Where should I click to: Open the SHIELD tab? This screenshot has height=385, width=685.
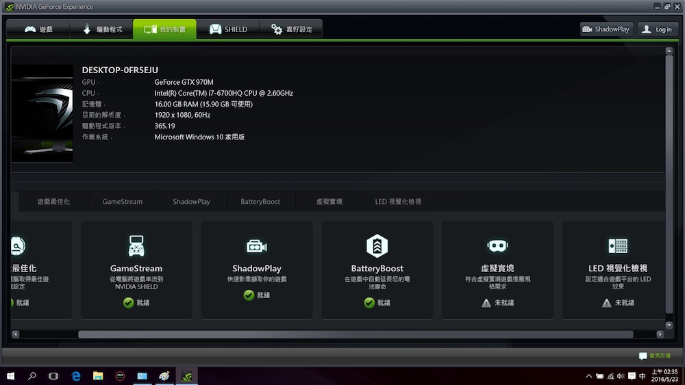[228, 29]
